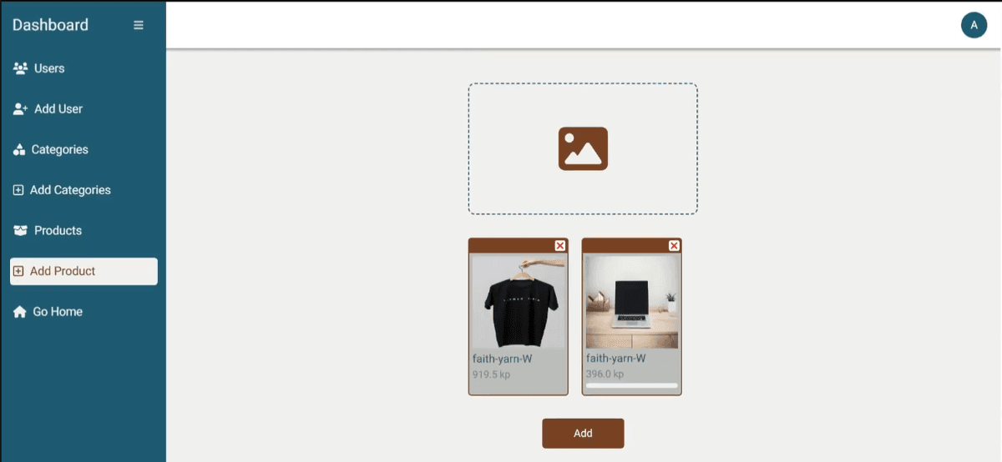Screen dimensions: 1002x462
Task: Select the black t-shirt thumbnail
Action: click(x=519, y=301)
